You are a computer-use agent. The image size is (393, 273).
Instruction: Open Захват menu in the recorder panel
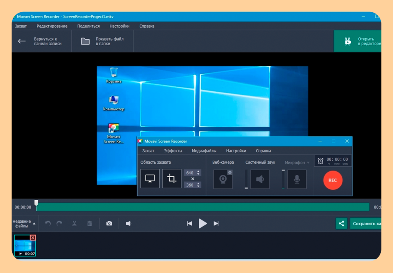(x=148, y=151)
